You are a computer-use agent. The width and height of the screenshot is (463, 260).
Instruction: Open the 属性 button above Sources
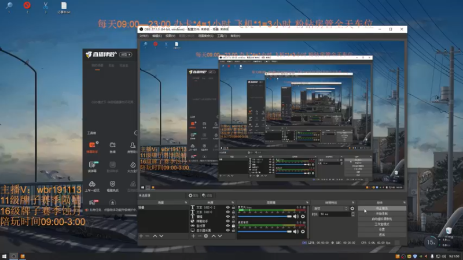tap(194, 195)
